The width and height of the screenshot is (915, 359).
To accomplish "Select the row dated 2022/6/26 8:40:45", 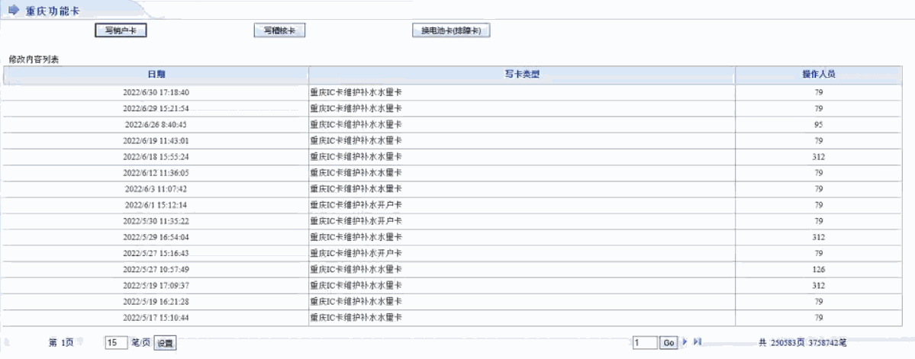I will (156, 124).
